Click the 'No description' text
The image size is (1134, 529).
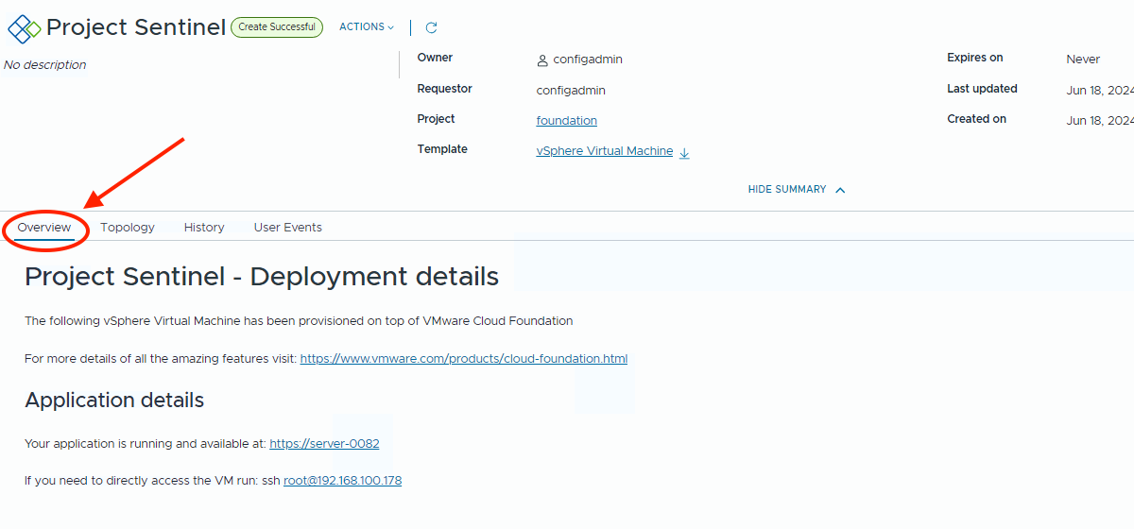click(x=45, y=65)
